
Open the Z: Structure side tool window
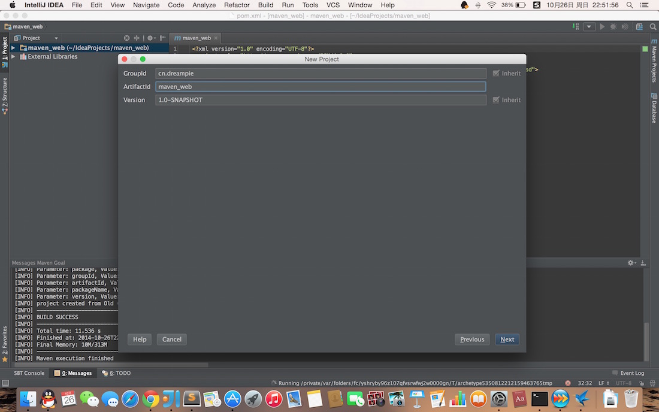click(5, 95)
